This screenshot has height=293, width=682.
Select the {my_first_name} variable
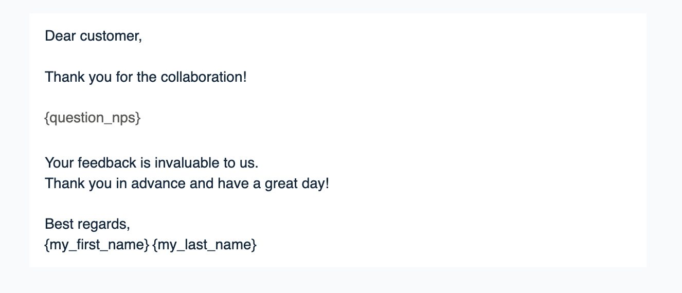click(x=97, y=245)
